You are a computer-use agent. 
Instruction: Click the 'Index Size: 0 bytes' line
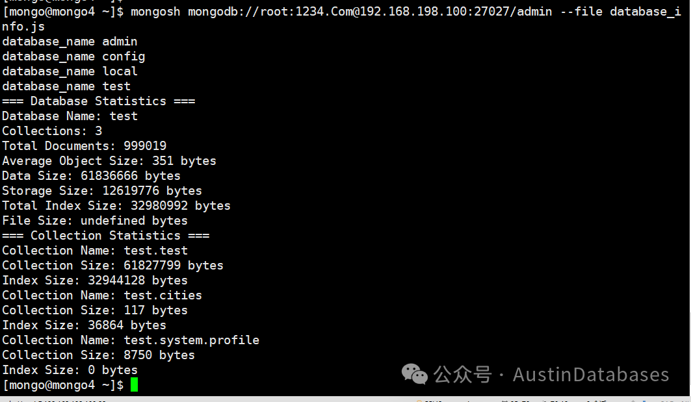[x=70, y=370]
